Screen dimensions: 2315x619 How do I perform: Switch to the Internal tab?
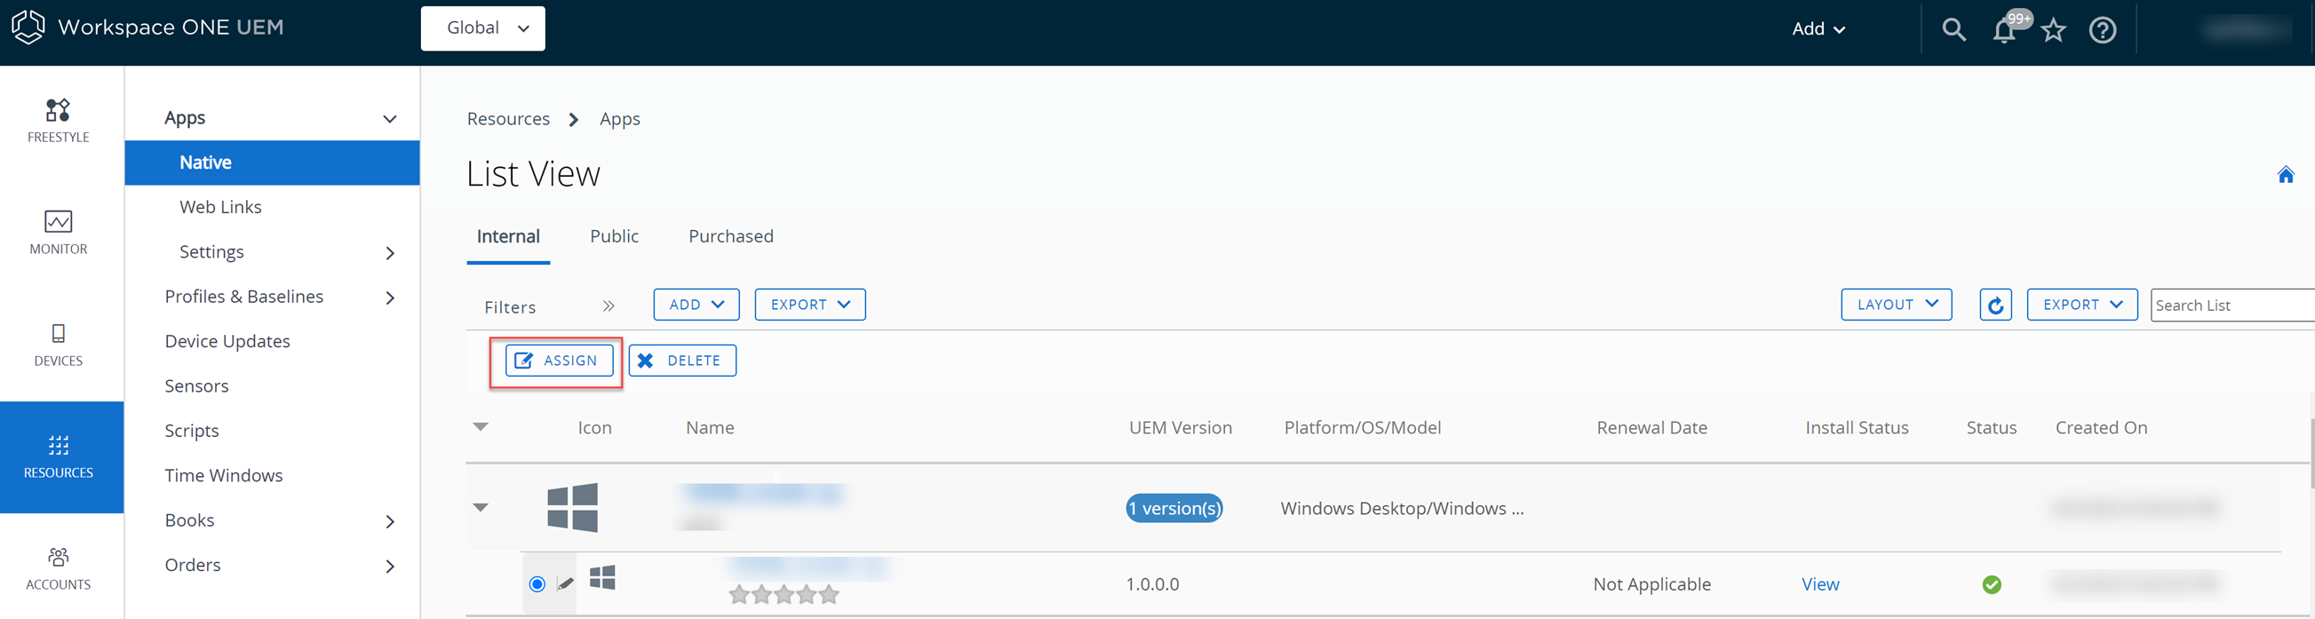[508, 236]
